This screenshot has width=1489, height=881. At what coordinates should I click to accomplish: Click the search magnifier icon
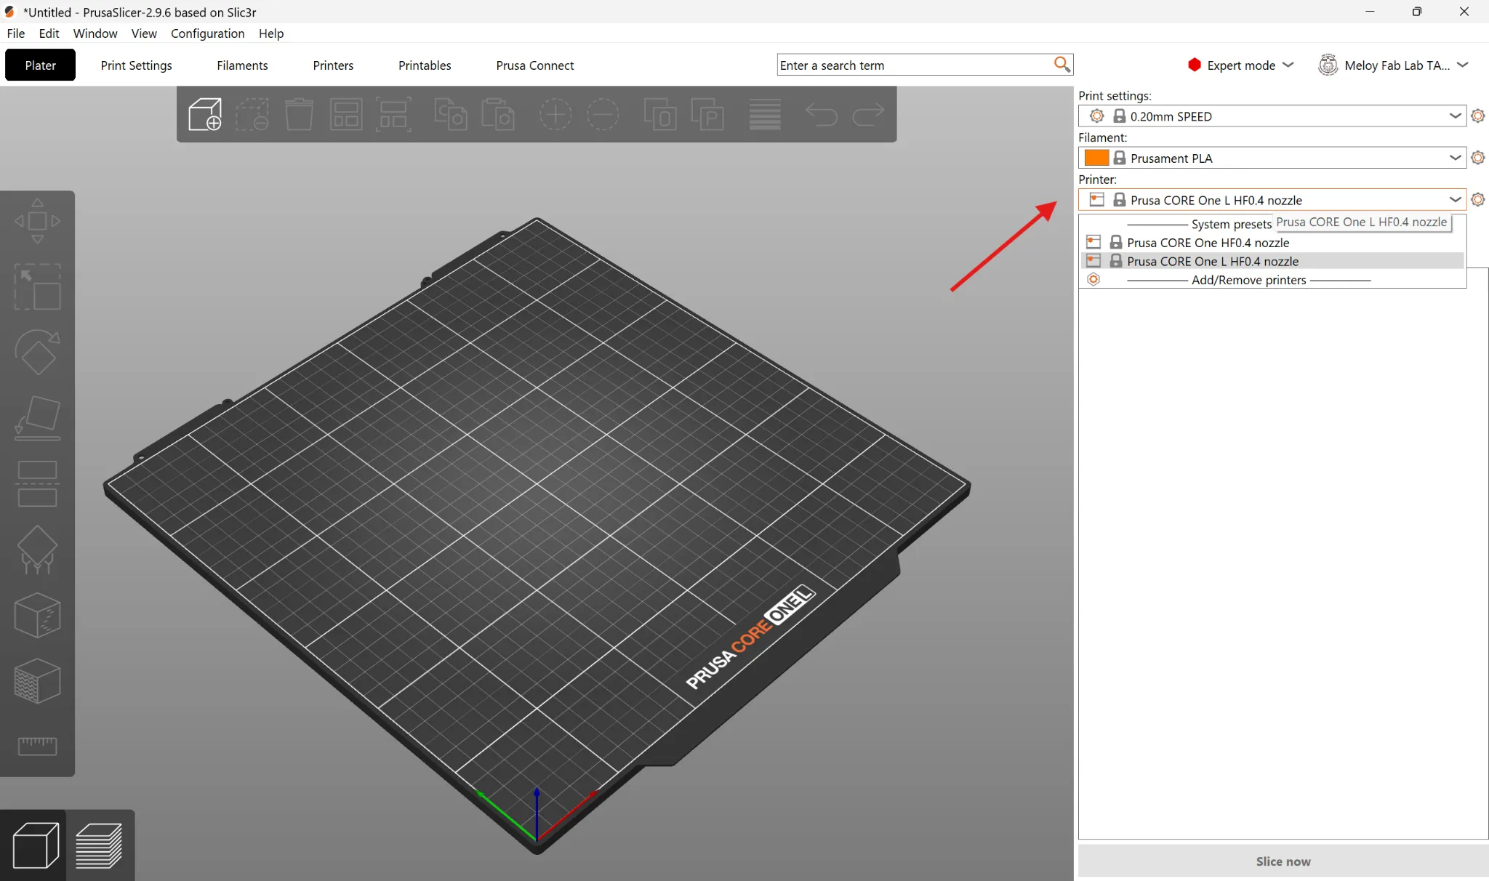1062,65
